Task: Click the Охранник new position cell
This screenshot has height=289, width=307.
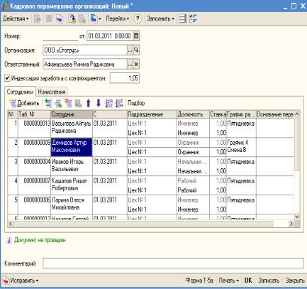Action: click(193, 152)
